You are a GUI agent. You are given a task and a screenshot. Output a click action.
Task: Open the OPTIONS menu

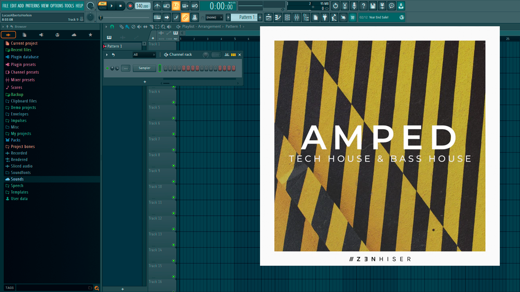click(x=57, y=6)
